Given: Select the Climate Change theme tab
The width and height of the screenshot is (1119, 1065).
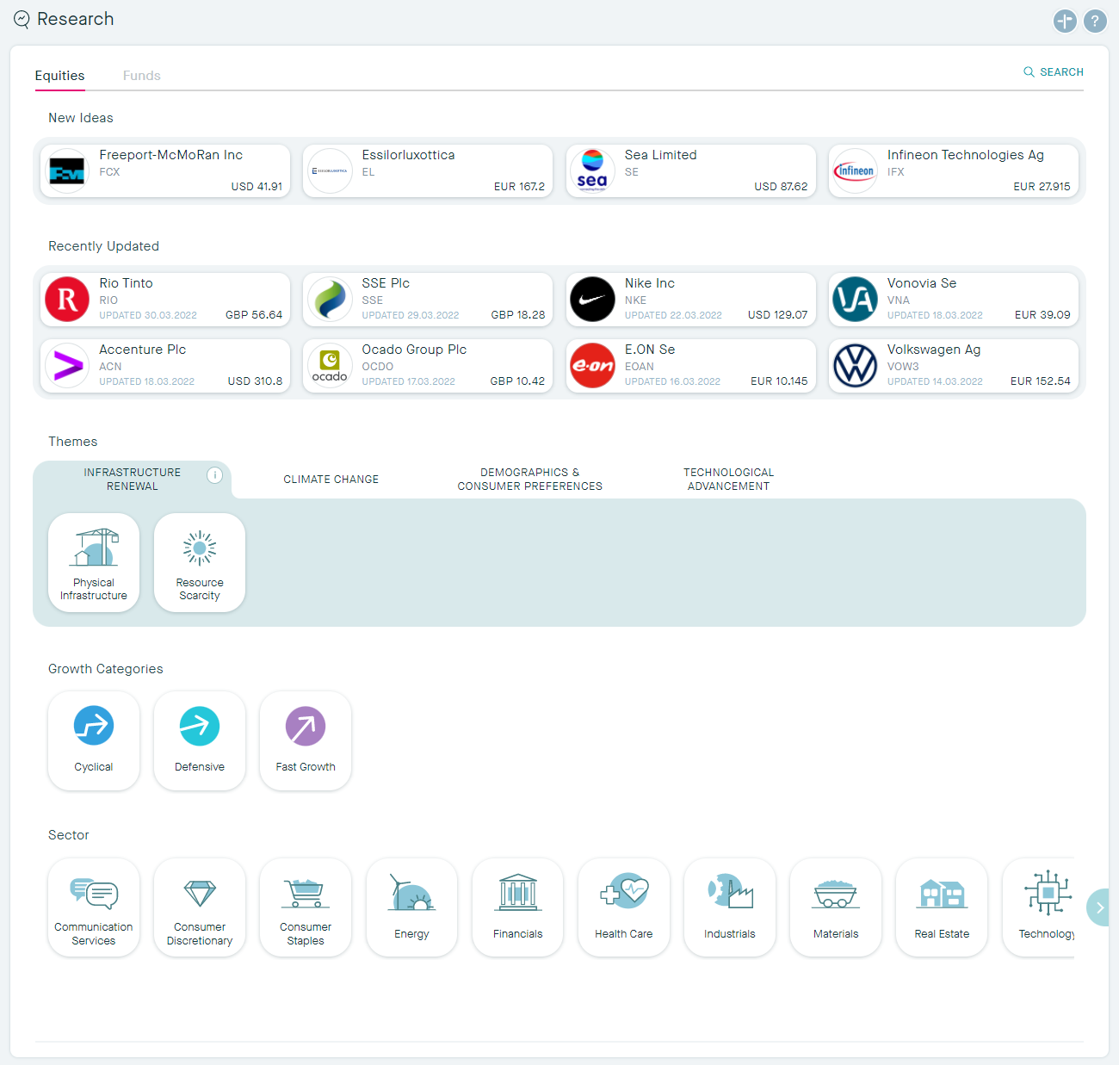Looking at the screenshot, I should (331, 480).
